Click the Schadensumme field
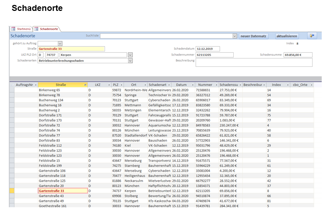Image resolution: width=333 pixels, height=216 pixels. tap(298, 55)
